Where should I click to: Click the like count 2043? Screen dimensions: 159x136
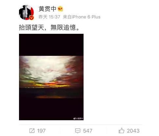[x=133, y=131]
